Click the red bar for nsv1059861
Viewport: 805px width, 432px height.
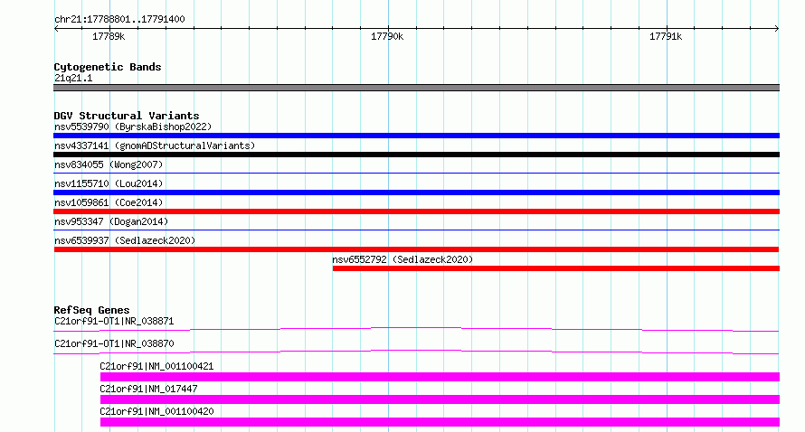(x=416, y=211)
